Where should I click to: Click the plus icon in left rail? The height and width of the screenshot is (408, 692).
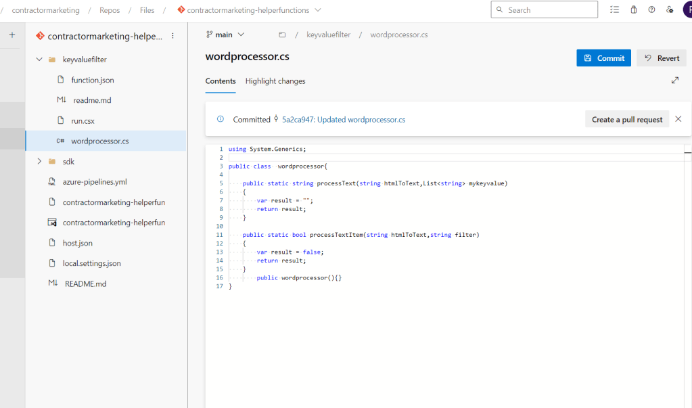[x=12, y=35]
